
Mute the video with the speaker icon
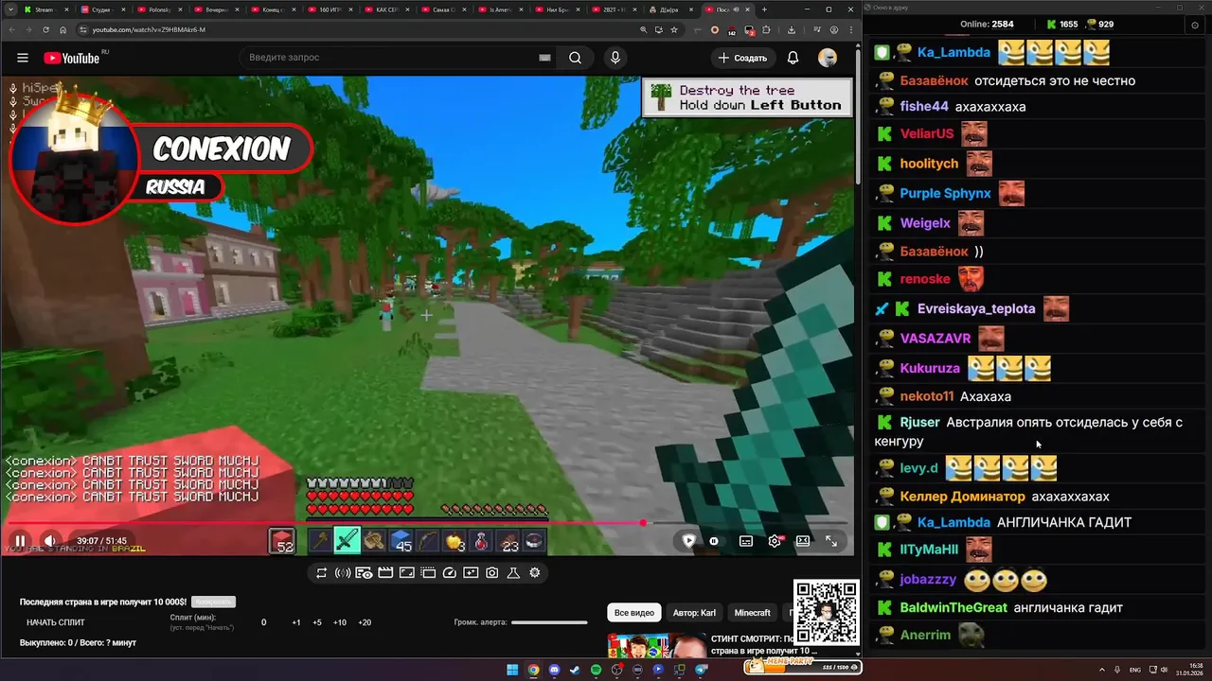[50, 541]
